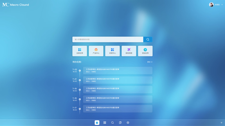Open the settings hexagon icon in dock
Viewport: 225px width, 126px height.
[x=128, y=123]
